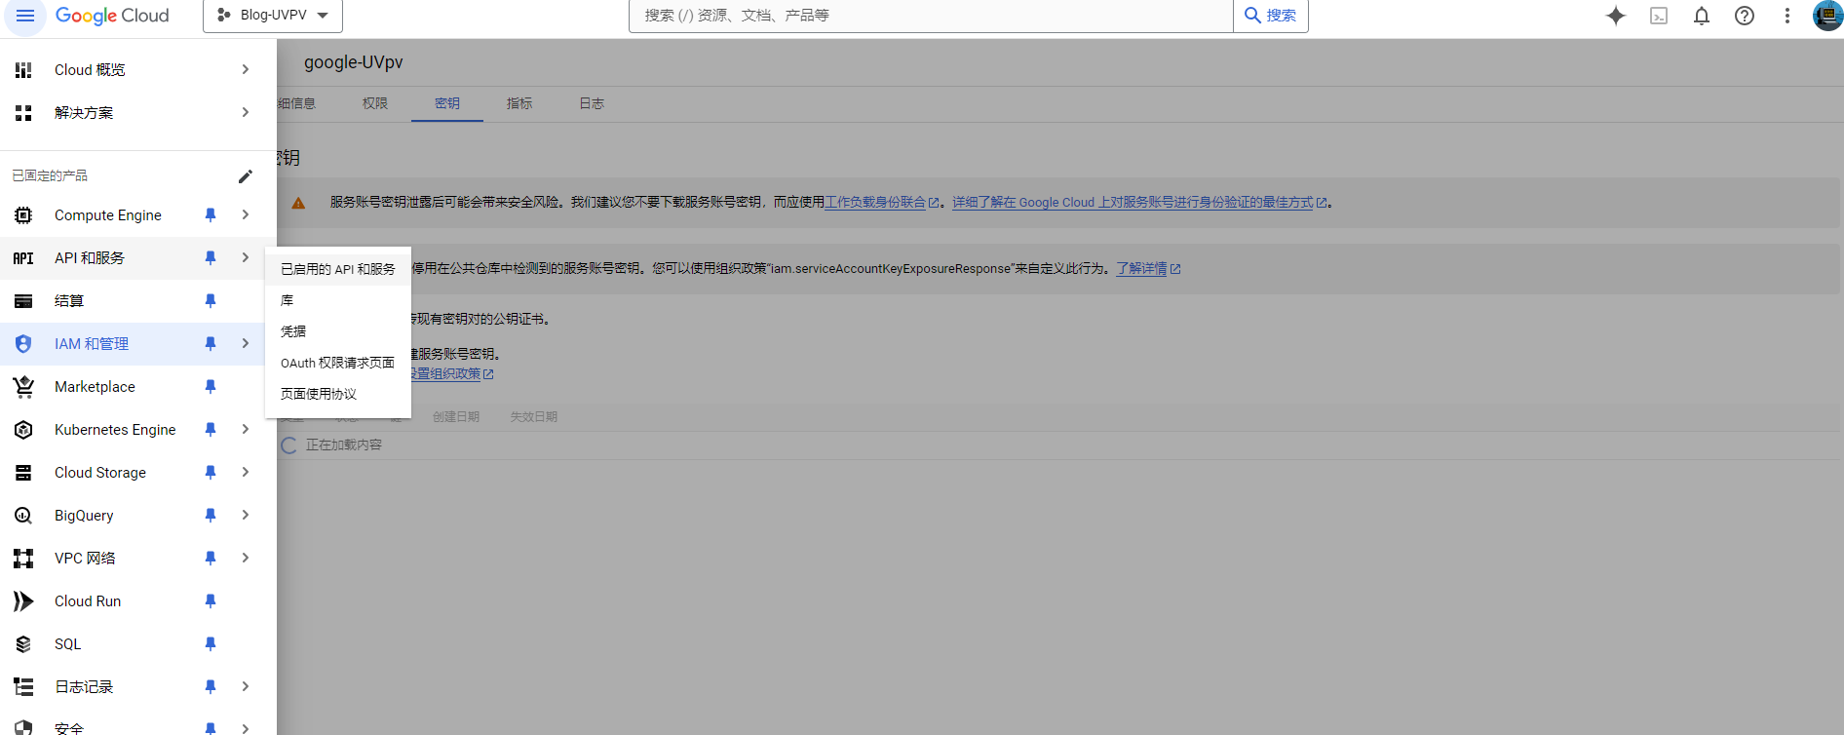Unpin Cloud Run from sidebar

(211, 601)
